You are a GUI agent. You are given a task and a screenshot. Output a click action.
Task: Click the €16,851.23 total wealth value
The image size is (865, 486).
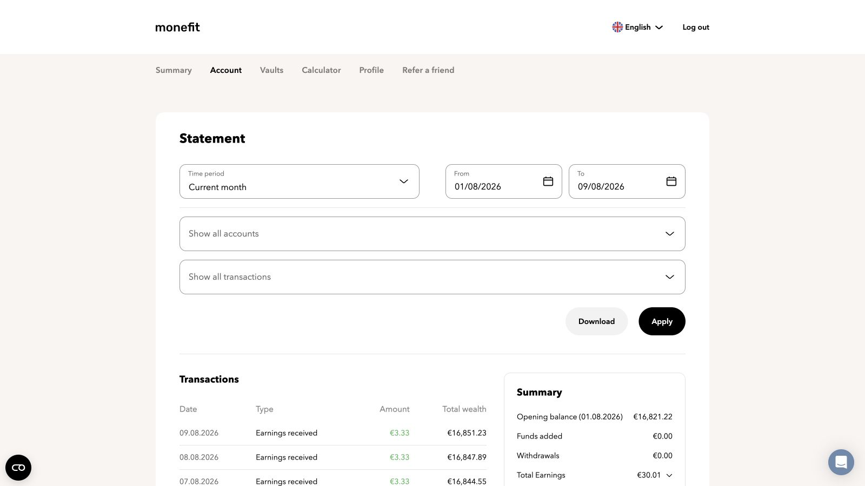pos(467,433)
